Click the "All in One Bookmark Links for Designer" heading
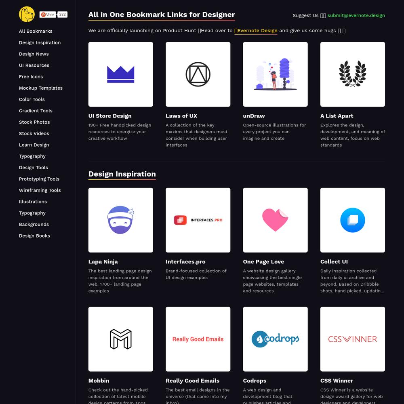Viewport: 404px width, 404px height. coord(162,15)
